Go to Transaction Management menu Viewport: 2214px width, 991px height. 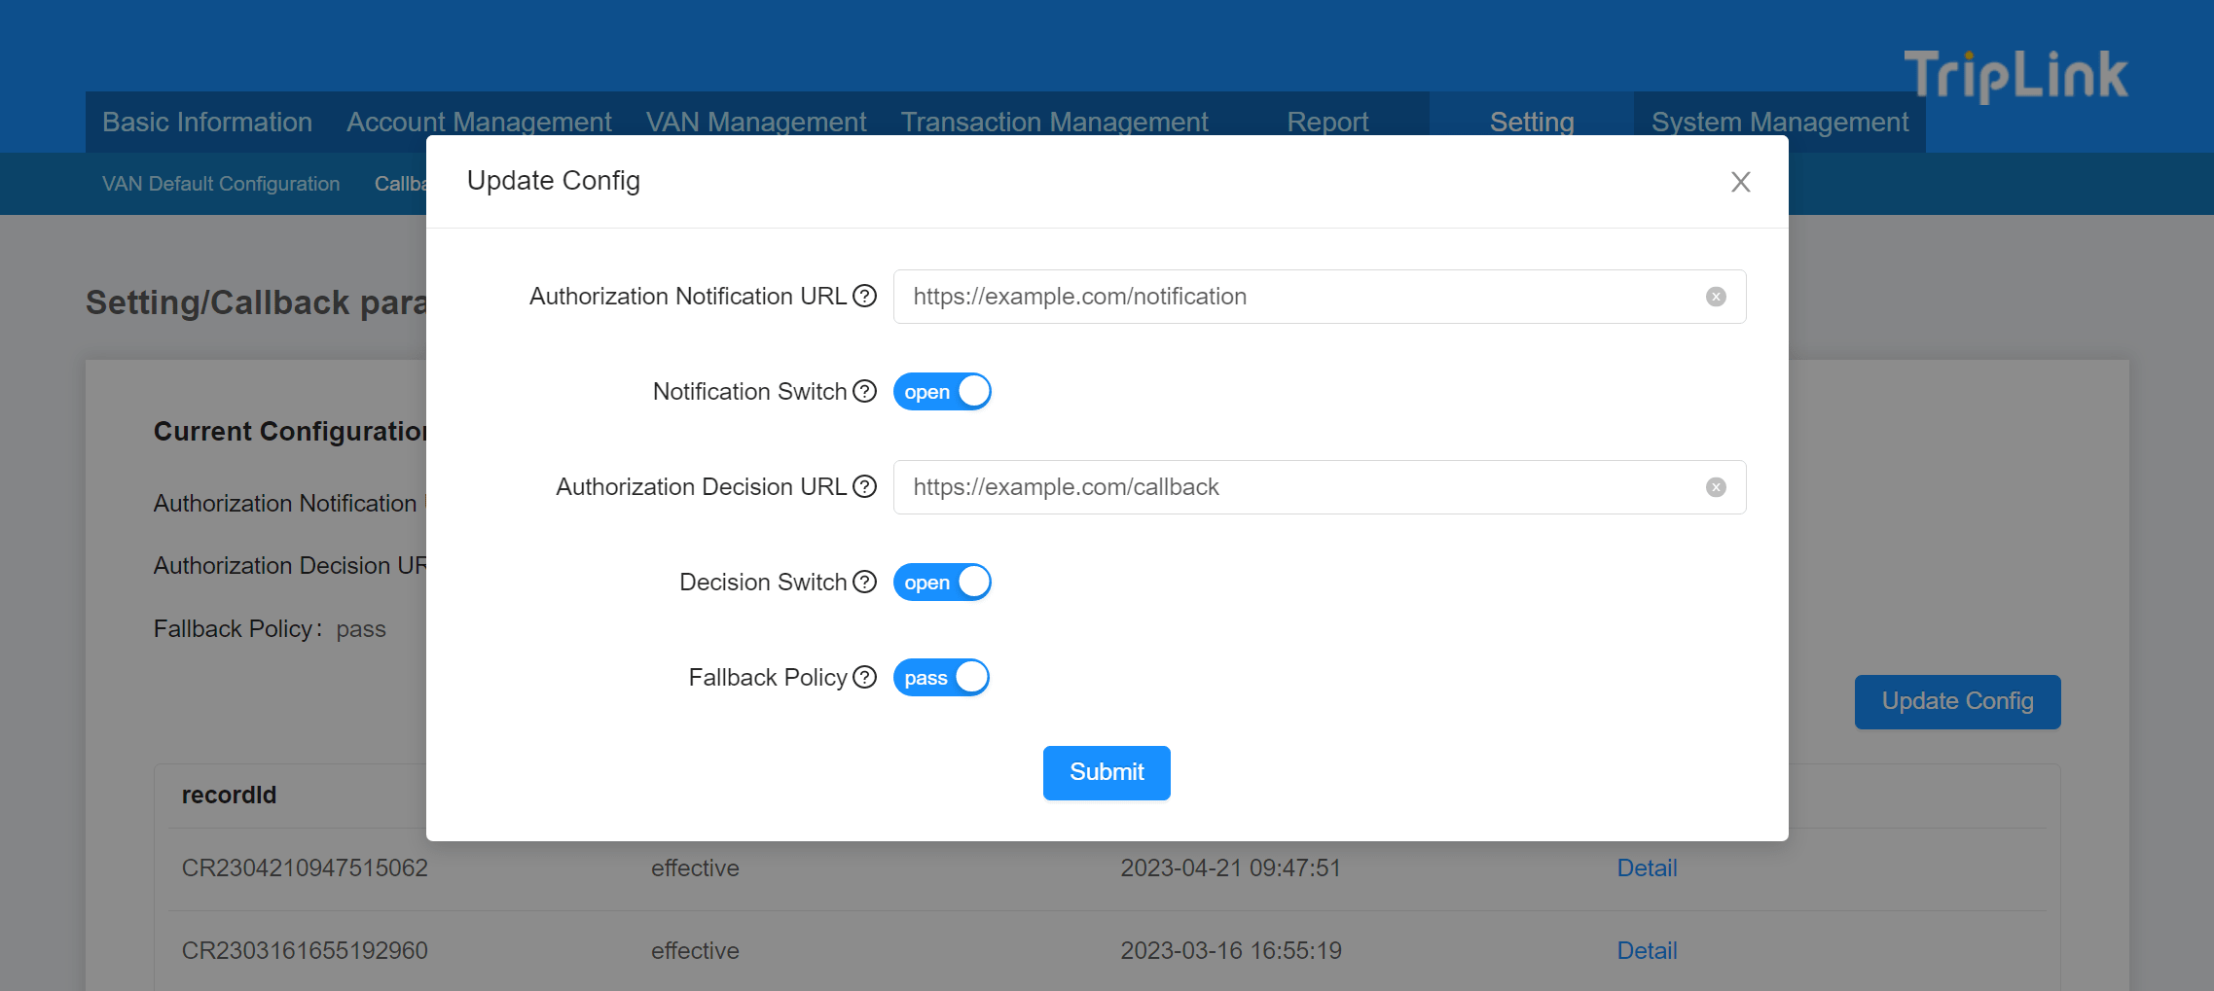[1054, 122]
